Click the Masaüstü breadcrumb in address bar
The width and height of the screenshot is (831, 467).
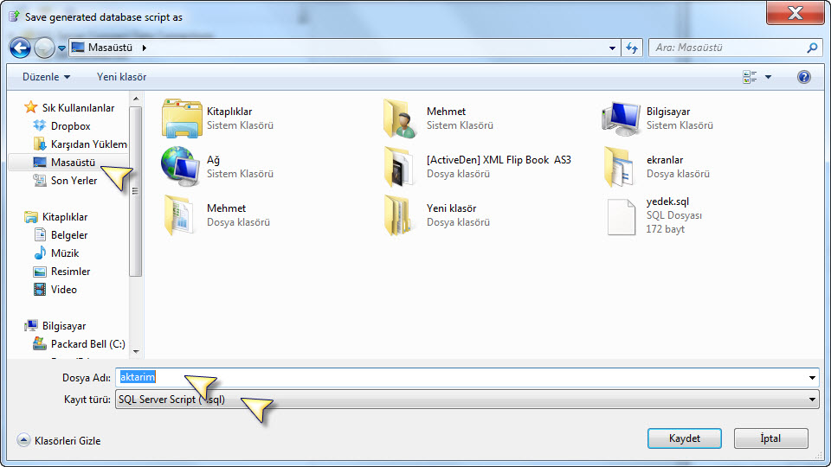110,48
